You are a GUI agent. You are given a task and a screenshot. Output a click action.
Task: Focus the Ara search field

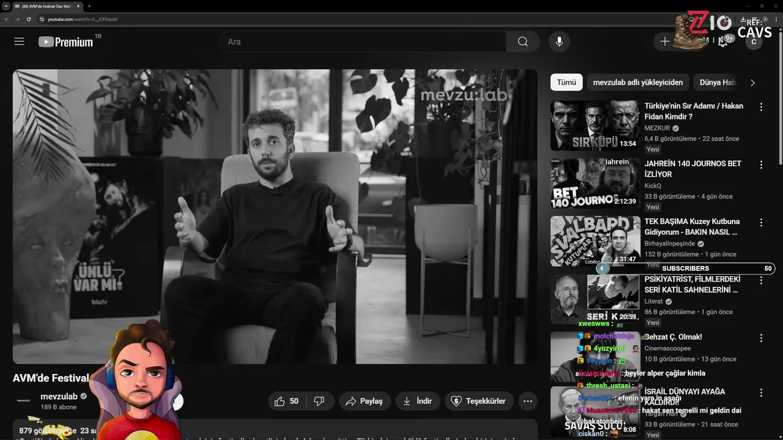[362, 42]
